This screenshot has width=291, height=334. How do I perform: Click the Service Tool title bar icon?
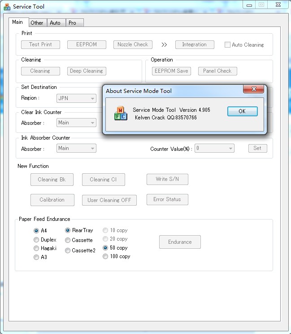coord(7,7)
